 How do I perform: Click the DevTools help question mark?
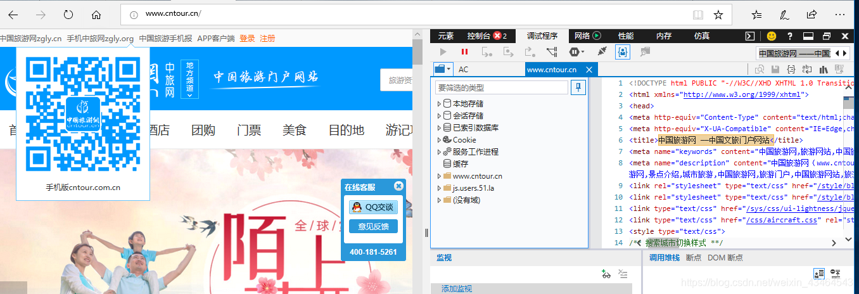coord(790,36)
